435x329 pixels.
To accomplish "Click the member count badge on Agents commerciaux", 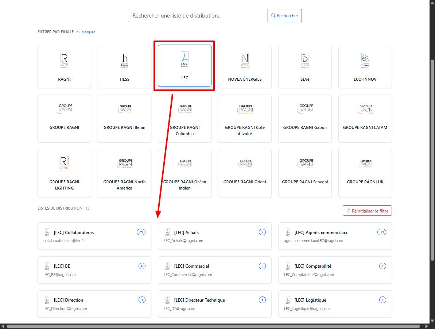I will [x=382, y=232].
